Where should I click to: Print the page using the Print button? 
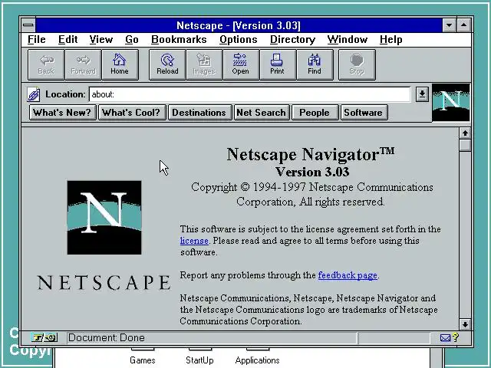(278, 64)
